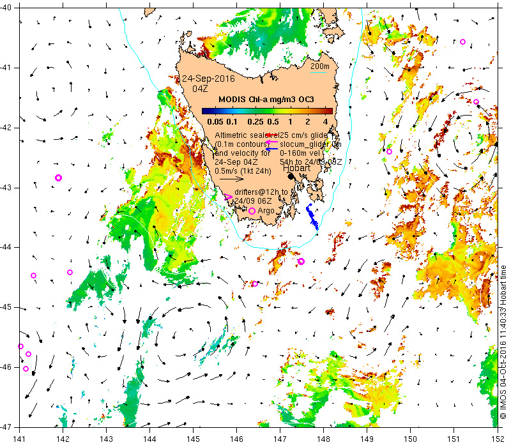Click the '200m' contour label

pyautogui.click(x=320, y=66)
